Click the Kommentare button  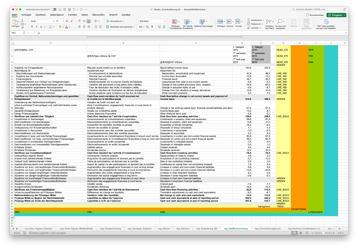[x=315, y=15]
